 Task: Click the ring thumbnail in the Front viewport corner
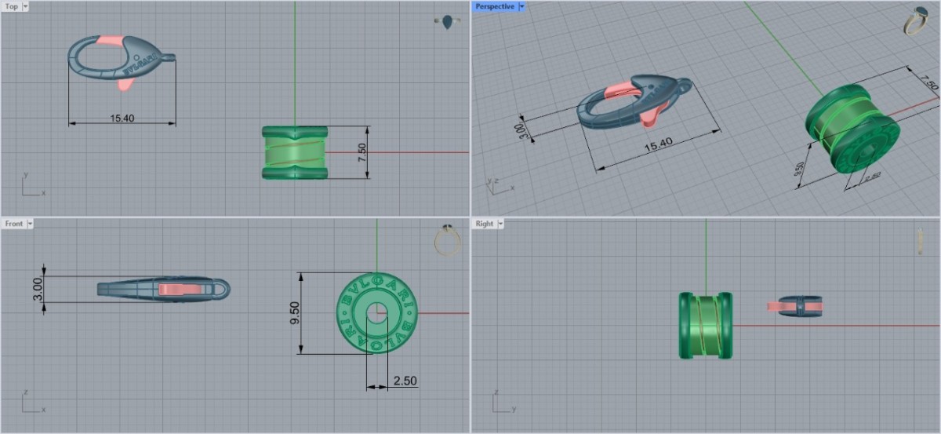[x=448, y=240]
